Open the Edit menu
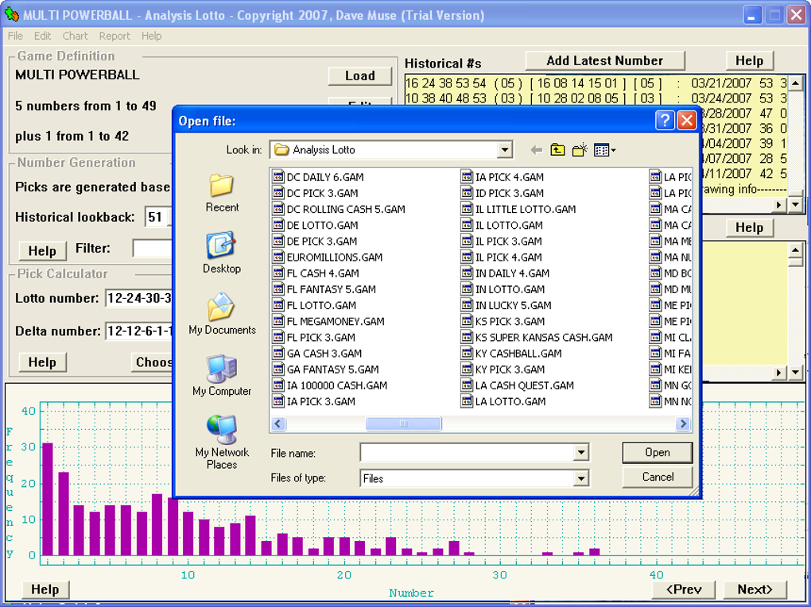The height and width of the screenshot is (607, 811). click(42, 36)
